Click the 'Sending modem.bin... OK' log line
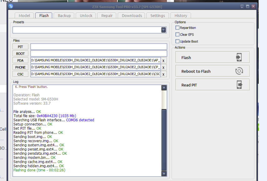This screenshot has width=267, height=181. [35, 158]
